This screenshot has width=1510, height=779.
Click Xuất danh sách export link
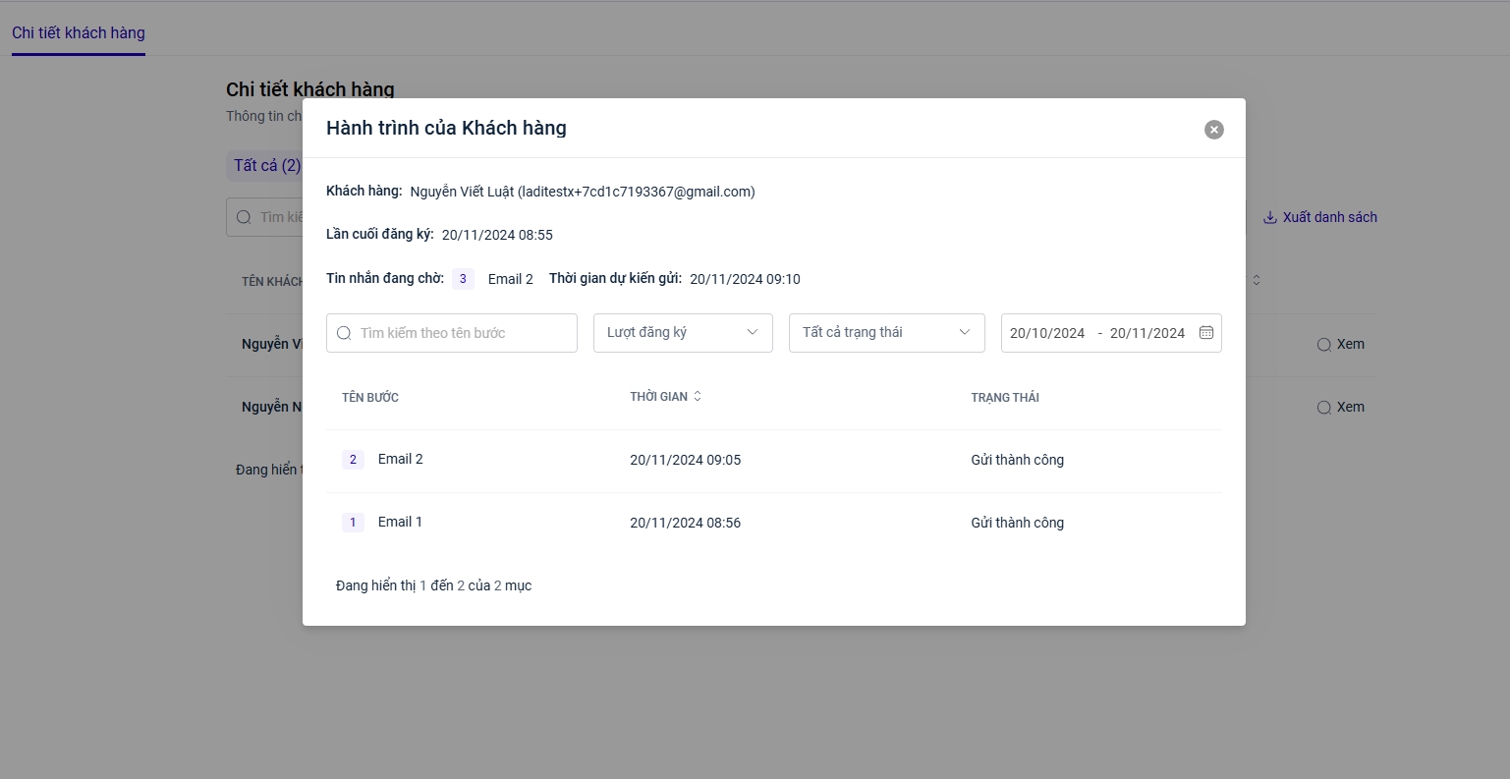coord(1329,217)
